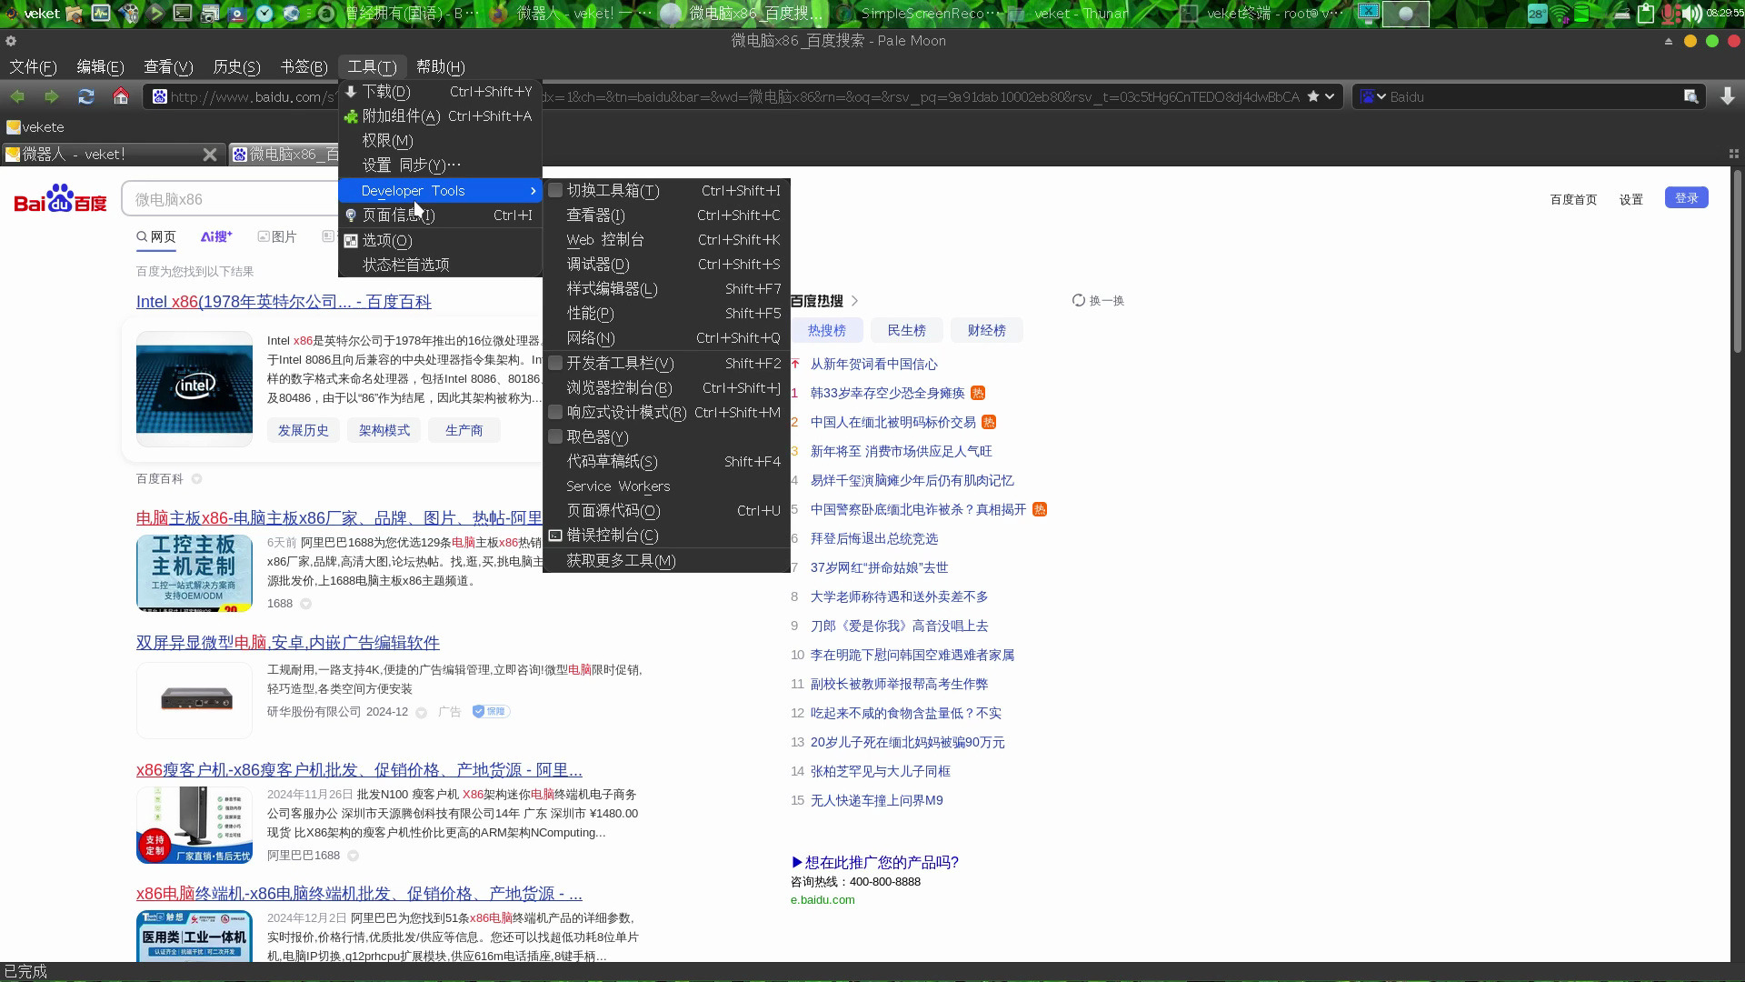Switch to the Ai搜 tab
Screen dimensions: 1745x982
click(216, 237)
